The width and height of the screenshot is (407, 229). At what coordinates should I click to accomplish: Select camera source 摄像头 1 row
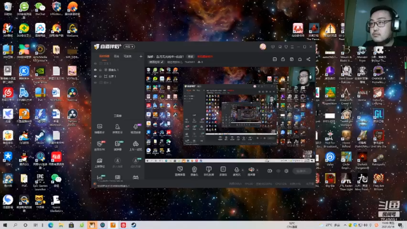(118, 70)
